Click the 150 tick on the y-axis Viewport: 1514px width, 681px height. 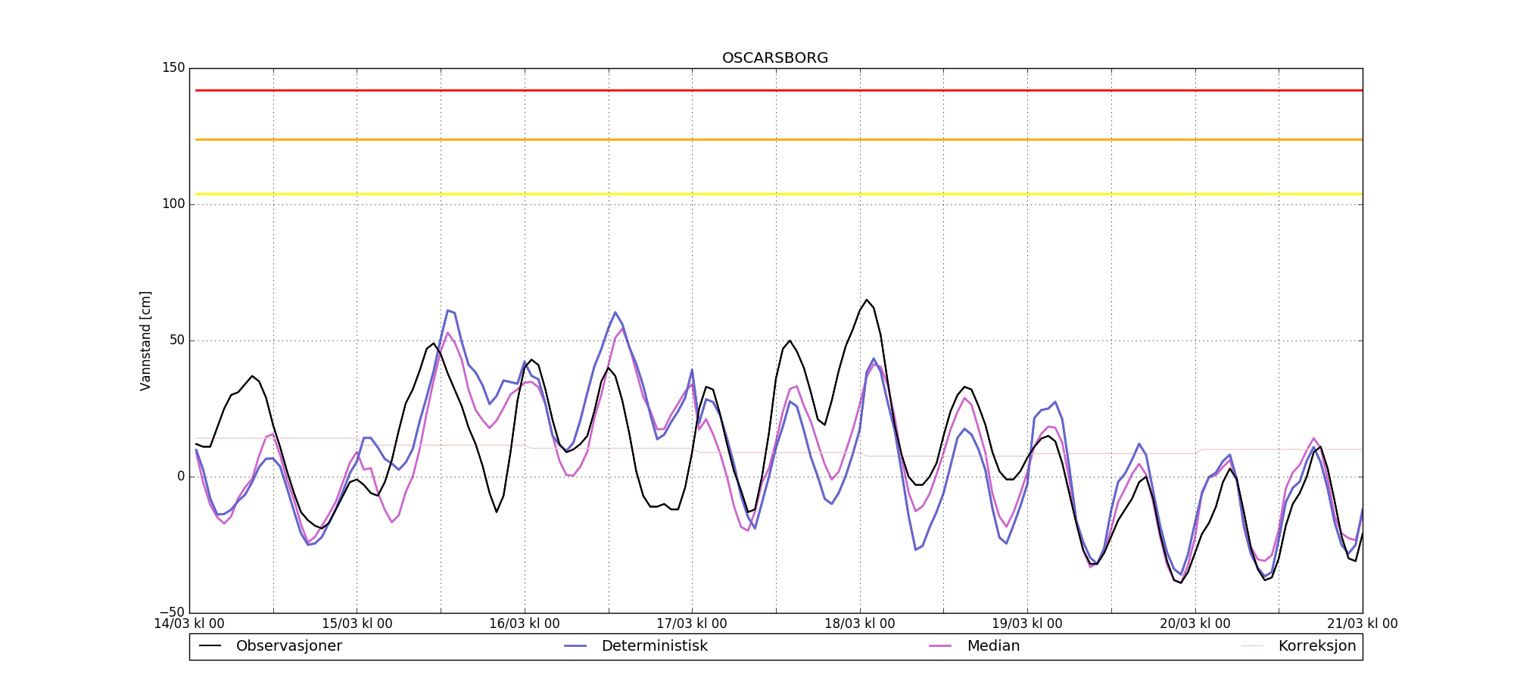pos(173,68)
